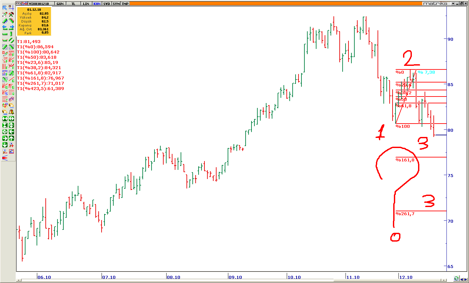The height and width of the screenshot is (283, 469).
Task: Click the hammer and pick tools icon
Action: pos(11,14)
